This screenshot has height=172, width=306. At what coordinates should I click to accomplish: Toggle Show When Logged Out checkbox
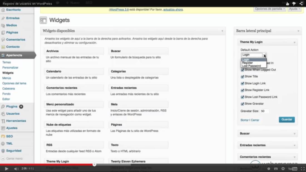pyautogui.click(x=242, y=70)
